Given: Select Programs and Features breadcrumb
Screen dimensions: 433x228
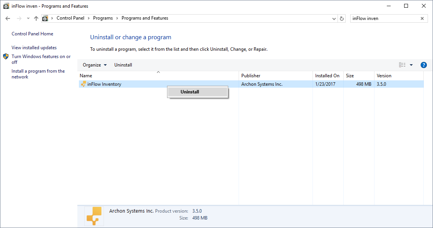Looking at the screenshot, I should tap(145, 18).
